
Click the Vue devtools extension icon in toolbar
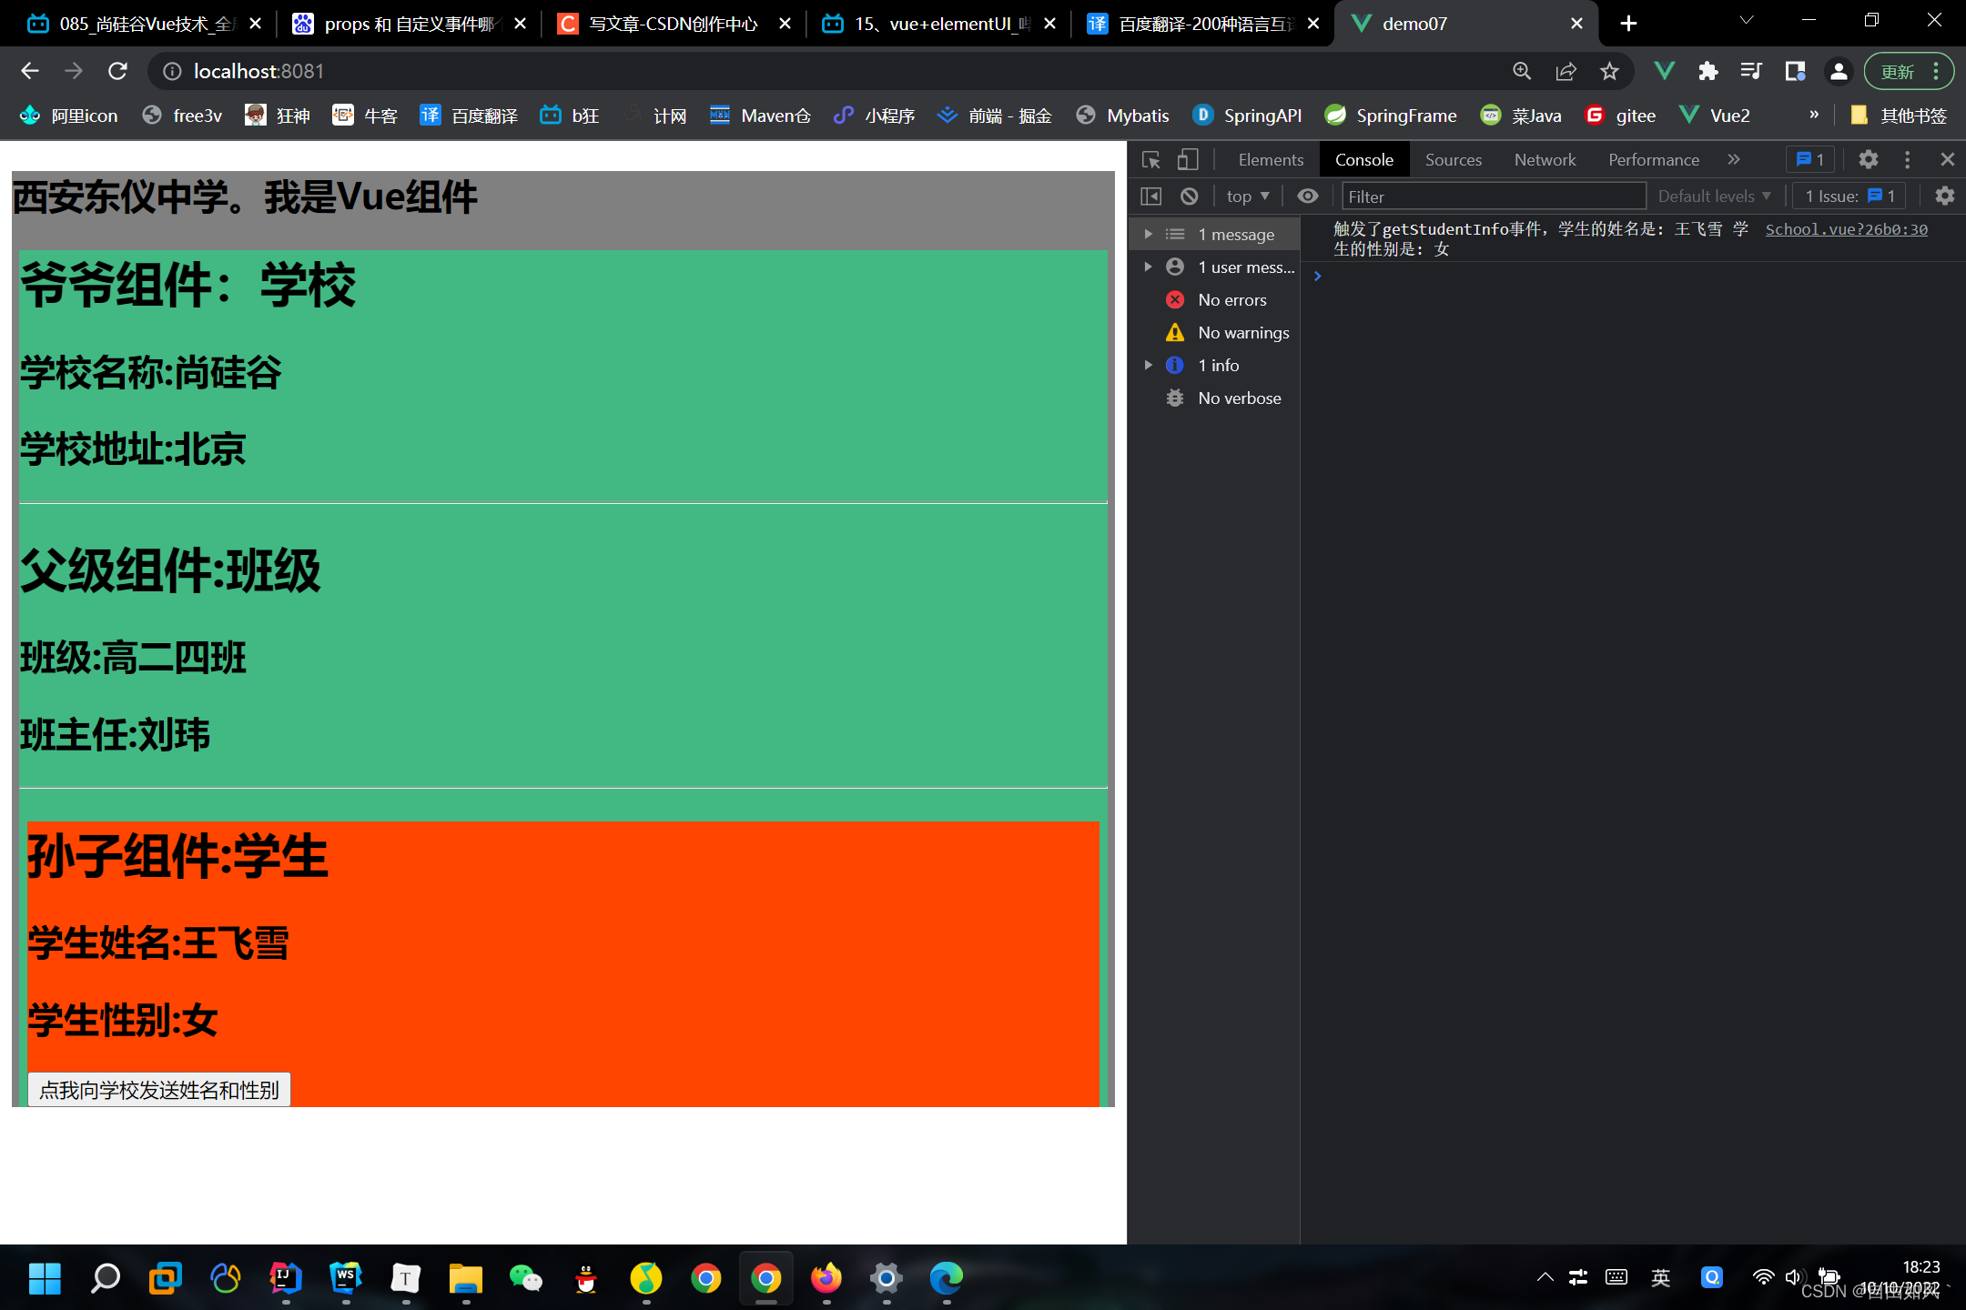click(x=1665, y=70)
